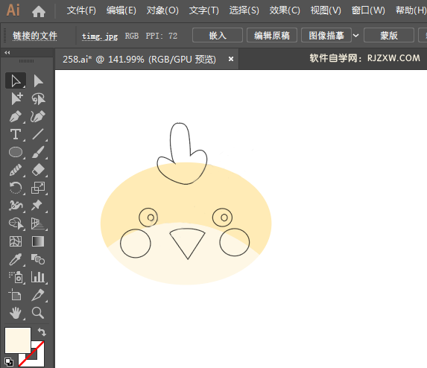The image size is (427, 368).
Task: Collapse the tools panel with double arrows
Action: [x=7, y=53]
